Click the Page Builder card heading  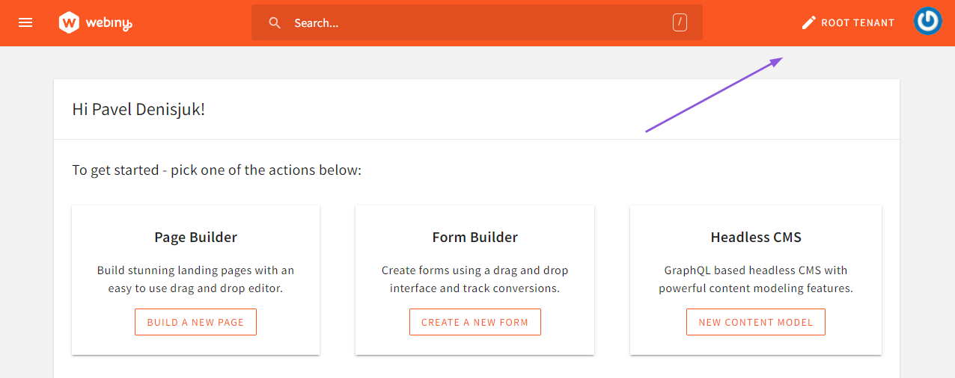pos(195,238)
